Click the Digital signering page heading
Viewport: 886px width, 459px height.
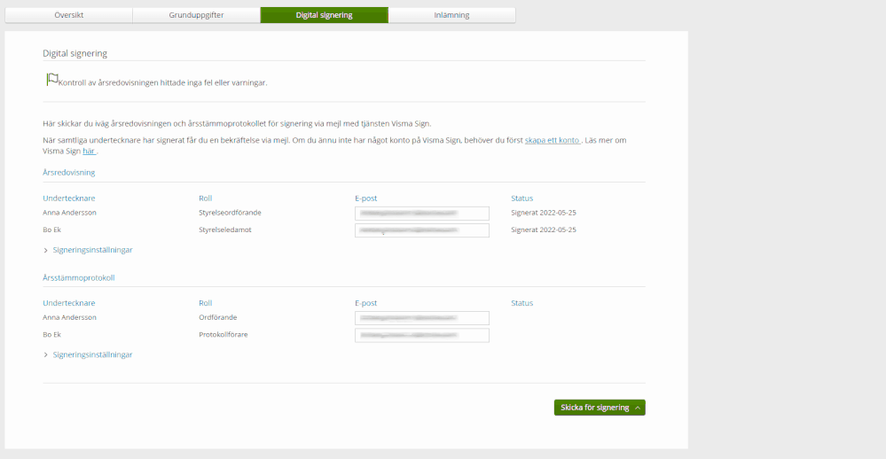74,53
